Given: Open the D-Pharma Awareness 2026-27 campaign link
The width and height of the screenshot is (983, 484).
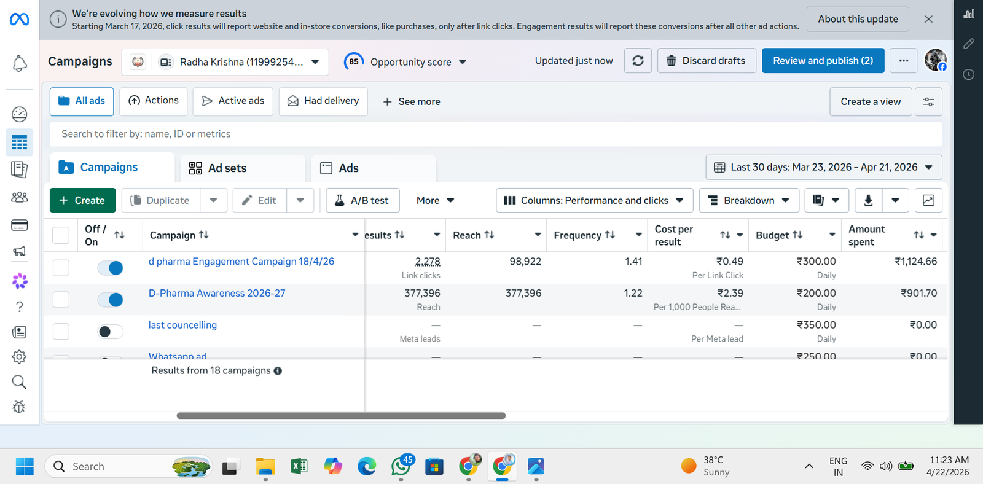Looking at the screenshot, I should pos(217,294).
